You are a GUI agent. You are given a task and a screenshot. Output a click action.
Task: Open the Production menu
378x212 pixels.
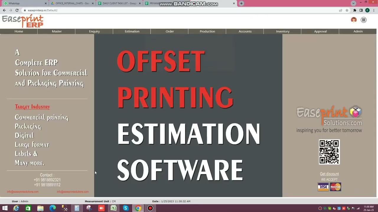207,31
